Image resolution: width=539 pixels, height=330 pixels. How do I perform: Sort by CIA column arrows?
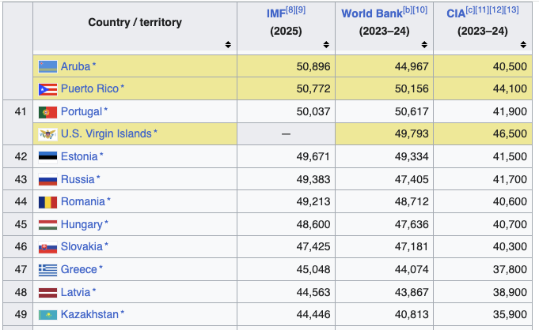click(x=523, y=44)
